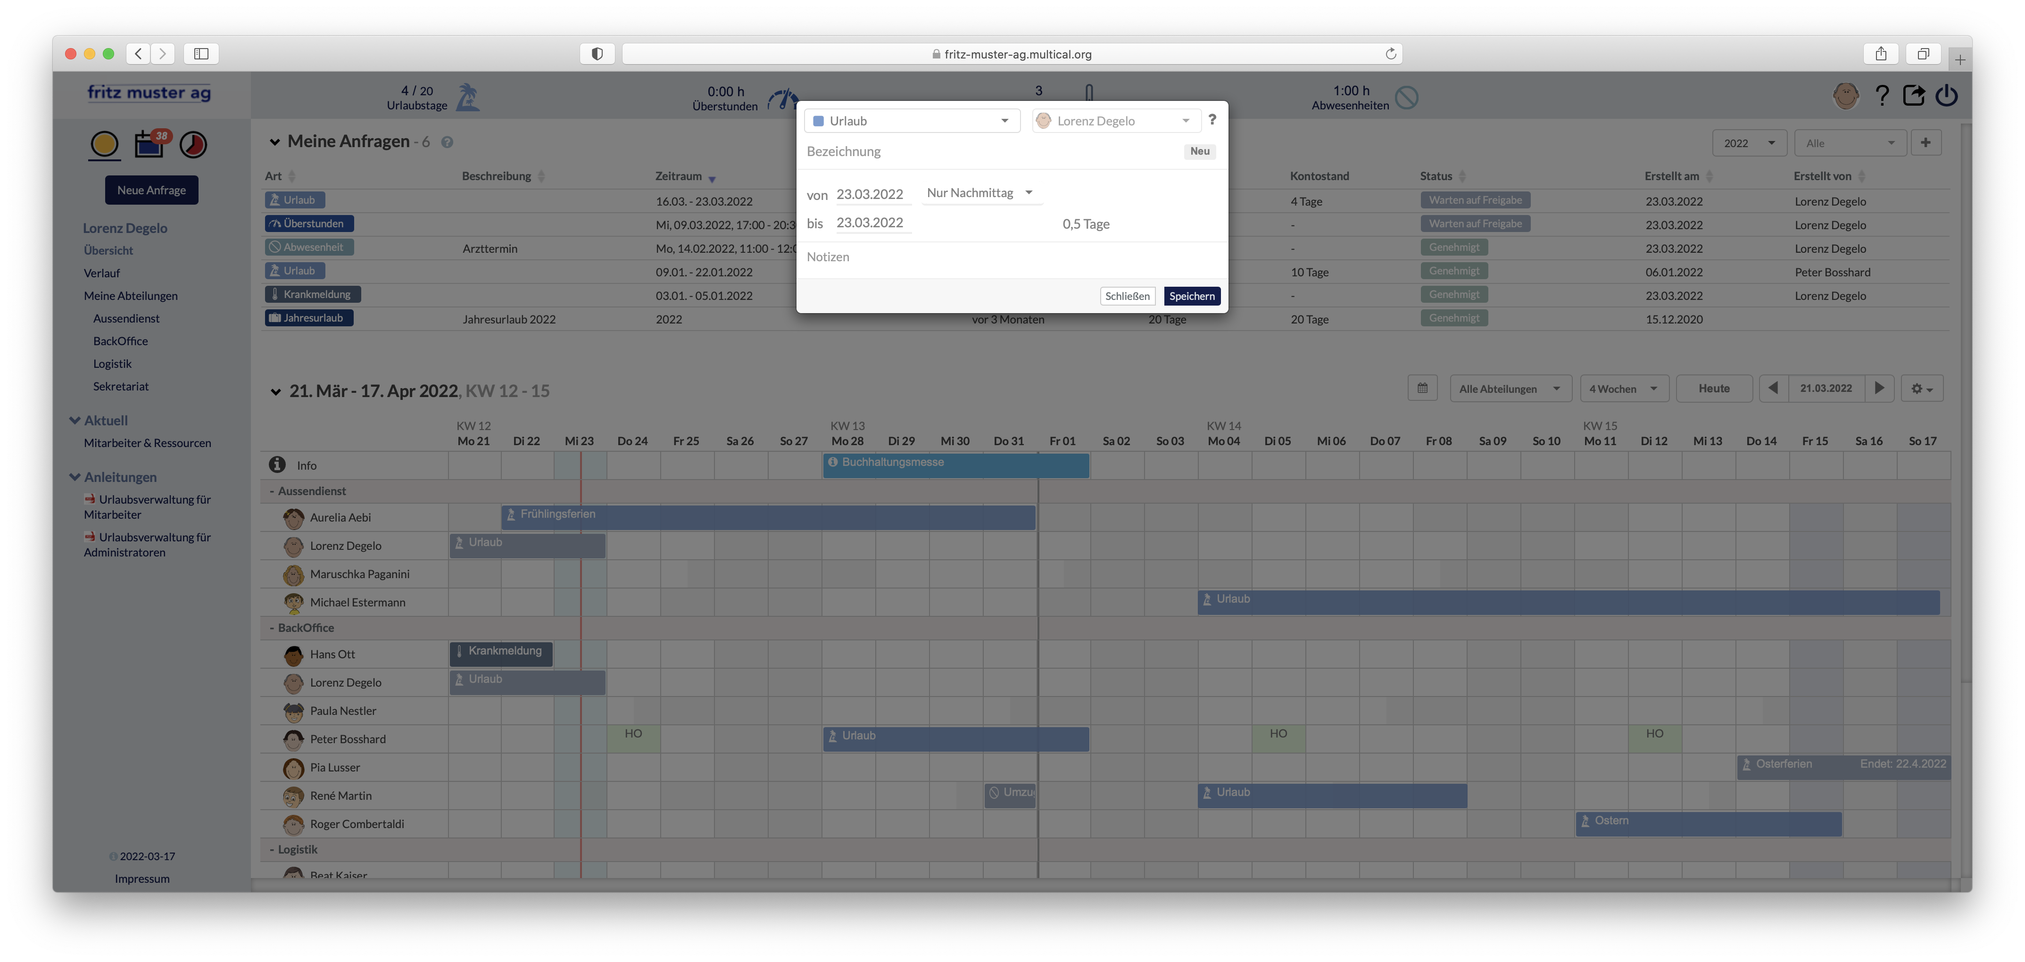The image size is (2025, 962).
Task: Click the fritz muster ag logo
Action: pyautogui.click(x=149, y=93)
